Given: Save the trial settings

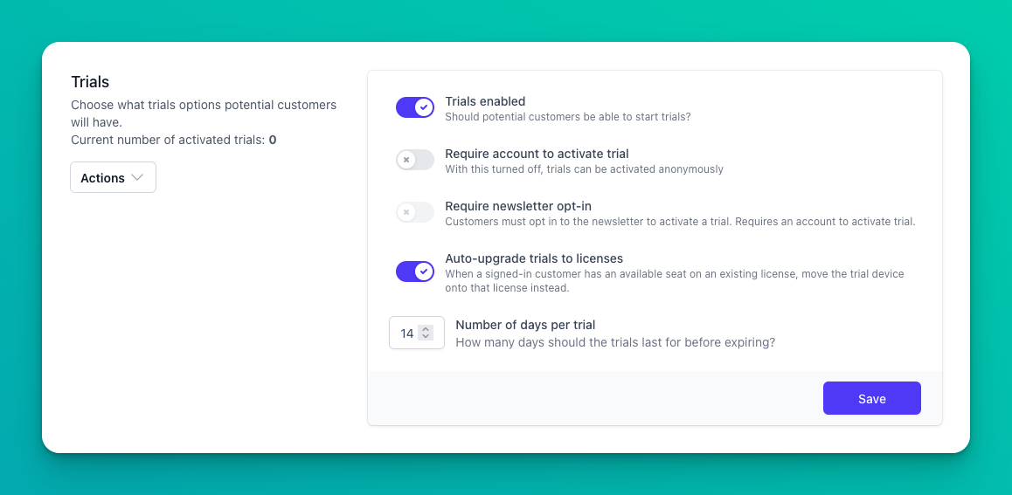Looking at the screenshot, I should (872, 398).
